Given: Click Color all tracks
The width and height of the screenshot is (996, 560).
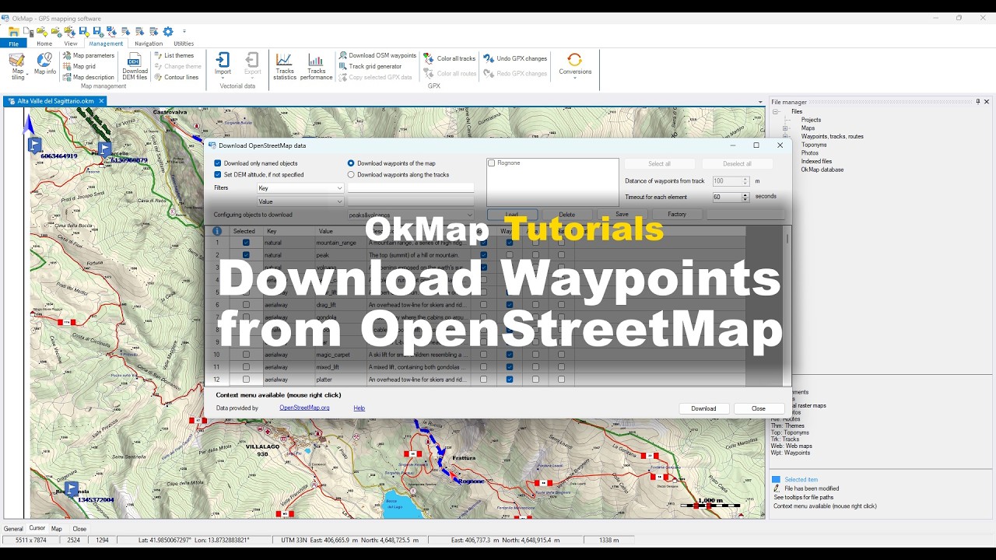Looking at the screenshot, I should pyautogui.click(x=450, y=58).
